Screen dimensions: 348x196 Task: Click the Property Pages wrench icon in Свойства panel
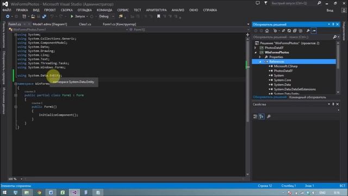pyautogui.click(x=269, y=117)
